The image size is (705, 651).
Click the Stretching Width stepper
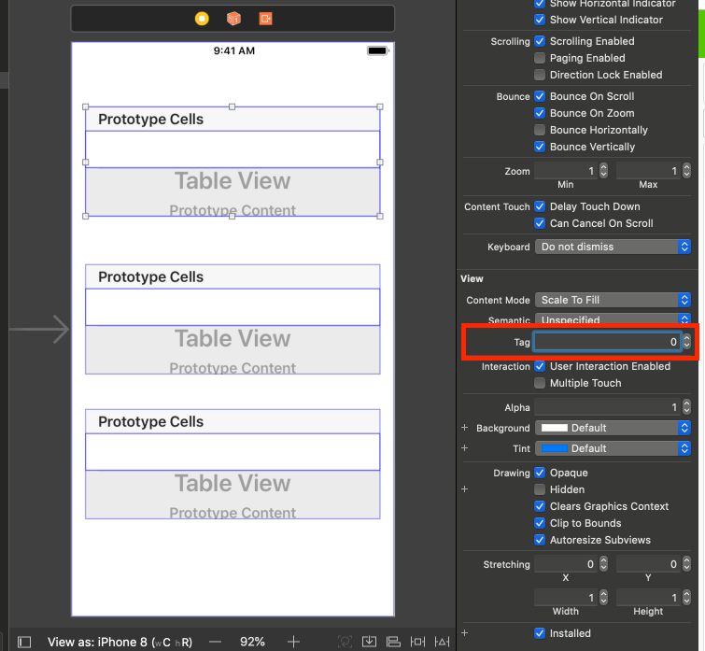point(603,598)
